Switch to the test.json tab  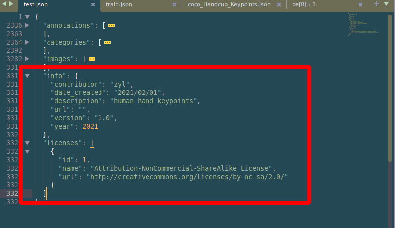[35, 4]
